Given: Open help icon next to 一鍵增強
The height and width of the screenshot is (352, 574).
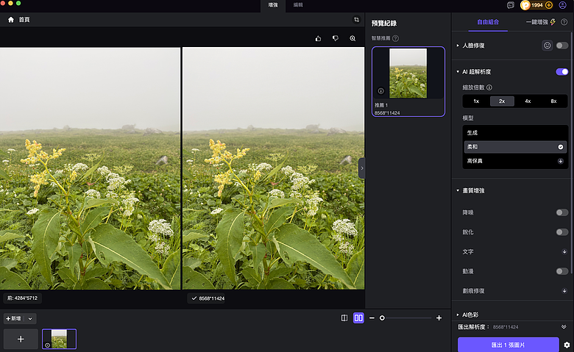Looking at the screenshot, I should [564, 22].
